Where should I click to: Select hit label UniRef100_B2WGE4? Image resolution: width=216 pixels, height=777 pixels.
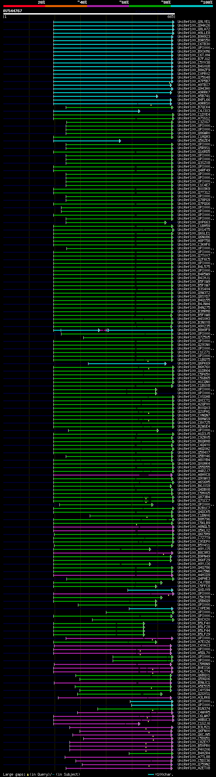[194, 427]
